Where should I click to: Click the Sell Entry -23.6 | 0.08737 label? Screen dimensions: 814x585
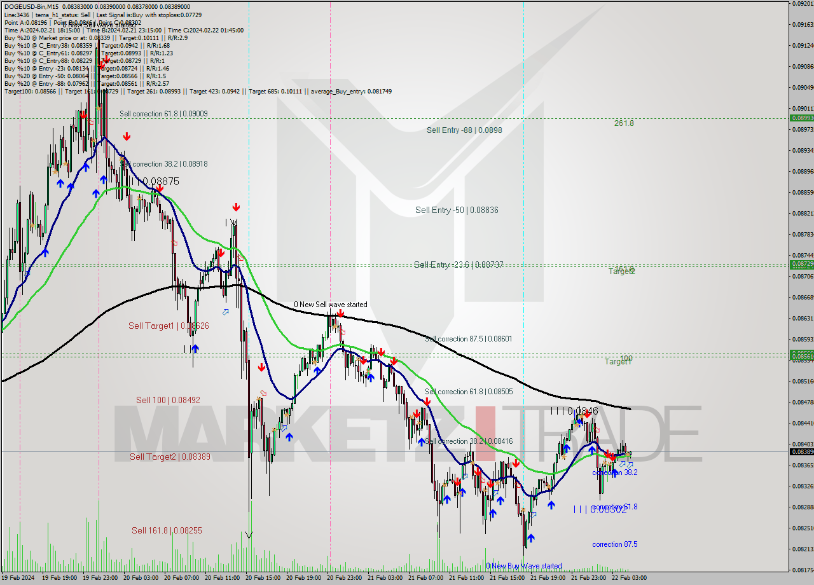pos(459,265)
